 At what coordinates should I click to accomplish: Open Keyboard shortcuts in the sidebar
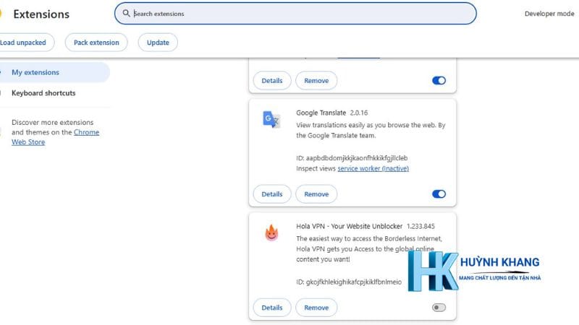point(43,93)
